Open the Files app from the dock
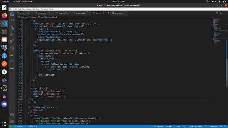This screenshot has height=128, width=228. (x=4, y=39)
